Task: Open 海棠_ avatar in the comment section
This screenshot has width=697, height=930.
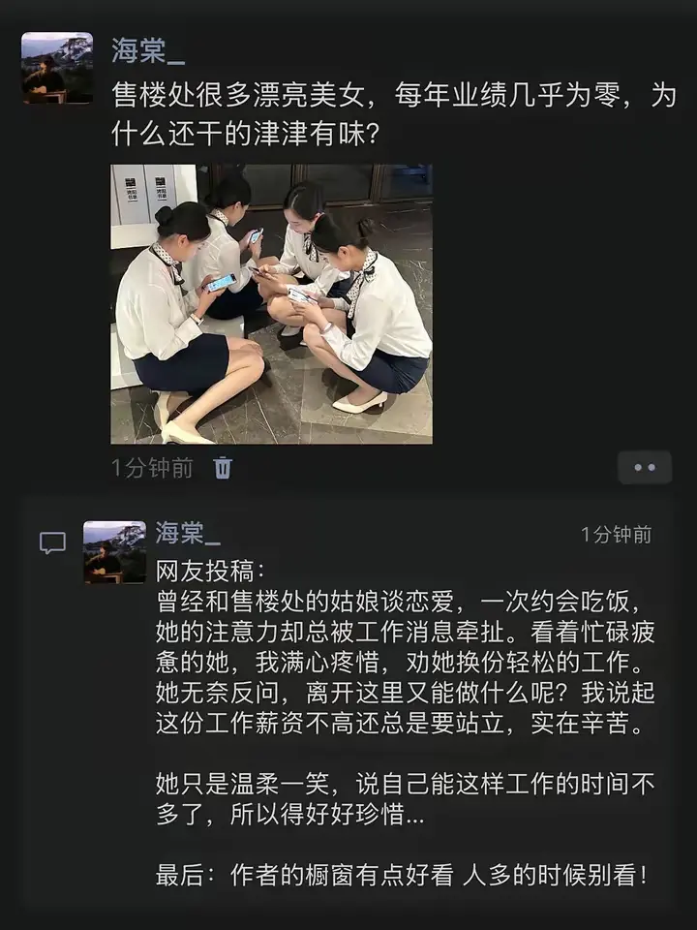Action: pos(114,552)
